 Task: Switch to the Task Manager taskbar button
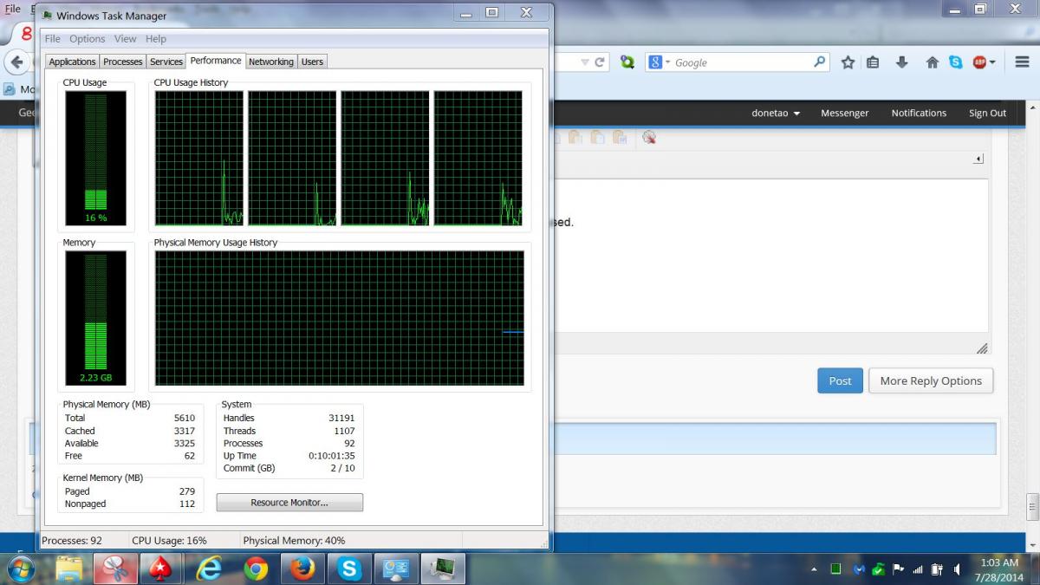pyautogui.click(x=443, y=569)
